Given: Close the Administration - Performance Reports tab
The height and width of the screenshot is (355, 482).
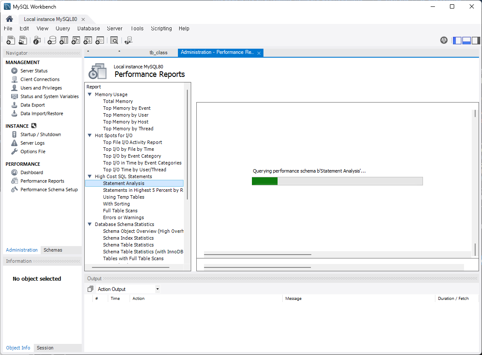Looking at the screenshot, I should tap(259, 53).
